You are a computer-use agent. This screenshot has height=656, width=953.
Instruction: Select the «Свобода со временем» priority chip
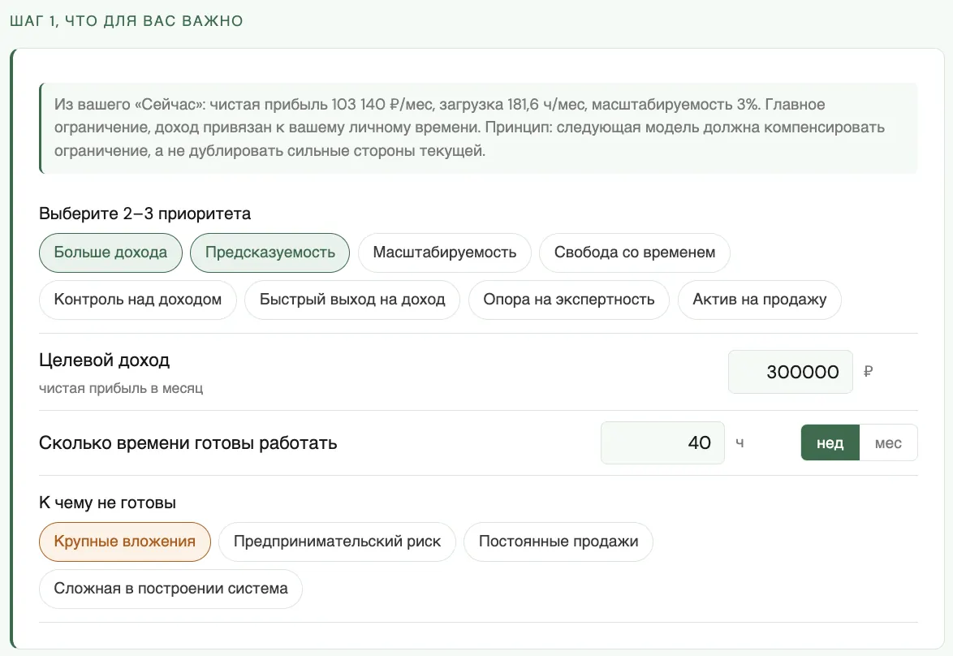(635, 253)
